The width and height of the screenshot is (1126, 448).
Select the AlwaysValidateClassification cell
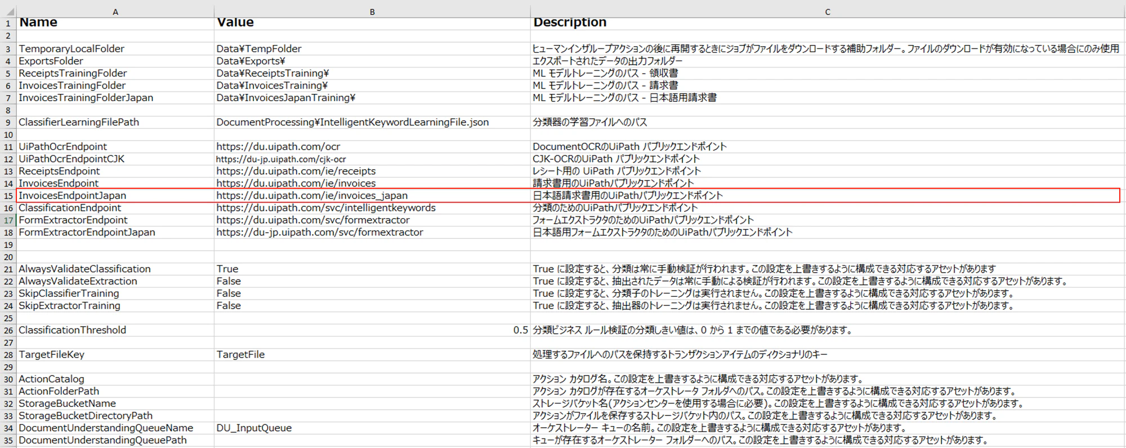pyautogui.click(x=115, y=269)
